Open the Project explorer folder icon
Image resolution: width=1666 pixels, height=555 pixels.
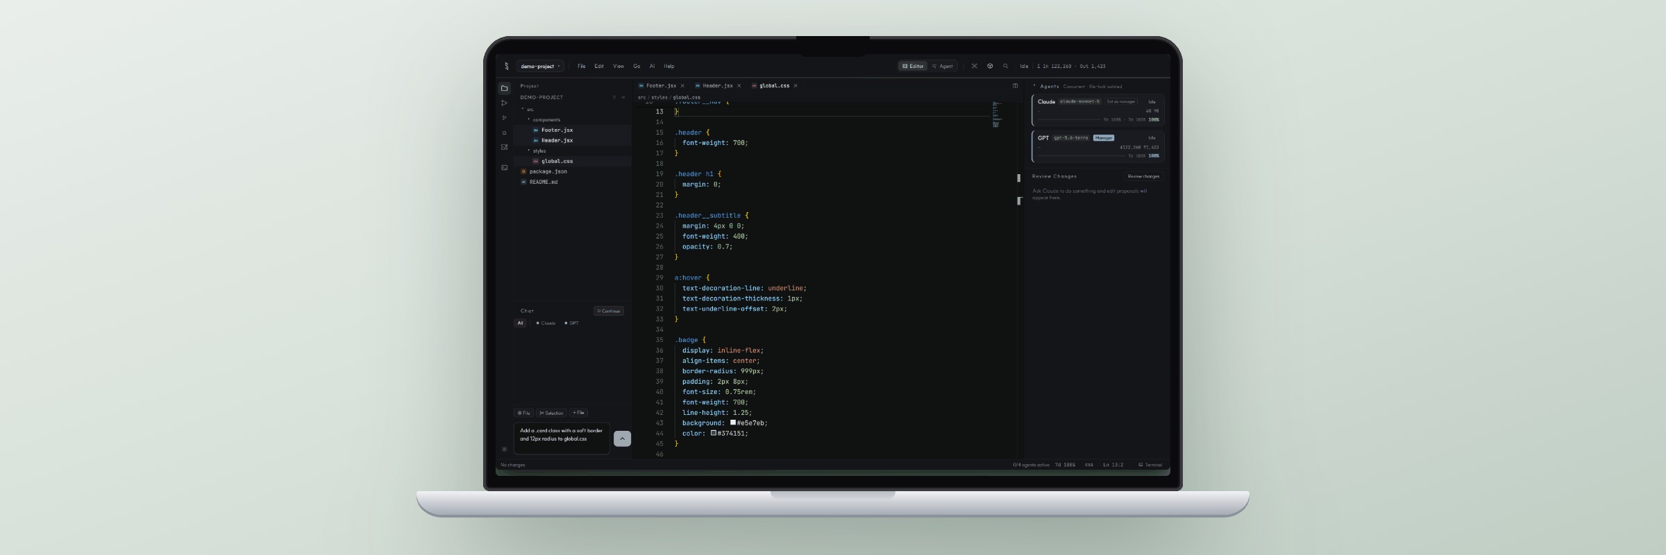pyautogui.click(x=505, y=88)
